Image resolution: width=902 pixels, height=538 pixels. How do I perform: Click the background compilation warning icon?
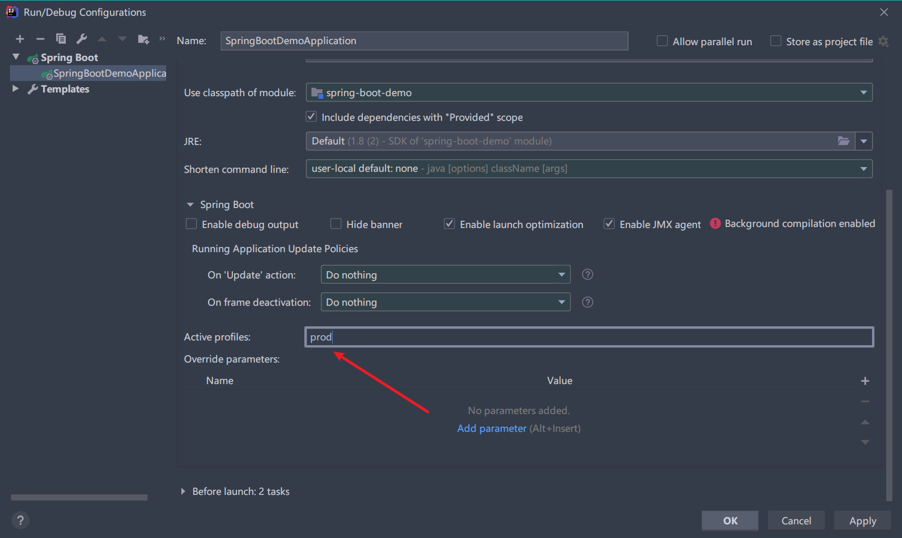tap(715, 223)
